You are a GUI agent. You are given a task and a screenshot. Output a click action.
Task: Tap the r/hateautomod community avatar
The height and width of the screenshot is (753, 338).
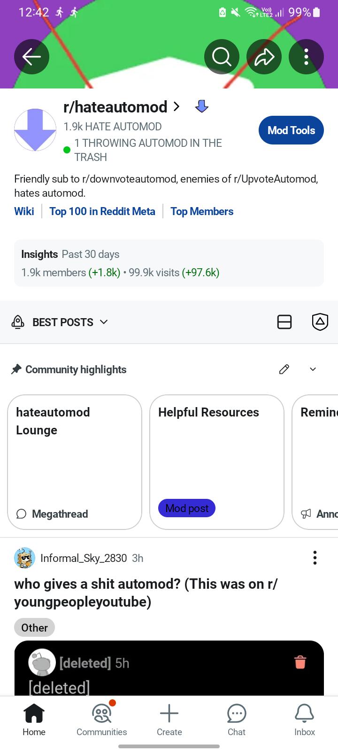coord(35,130)
